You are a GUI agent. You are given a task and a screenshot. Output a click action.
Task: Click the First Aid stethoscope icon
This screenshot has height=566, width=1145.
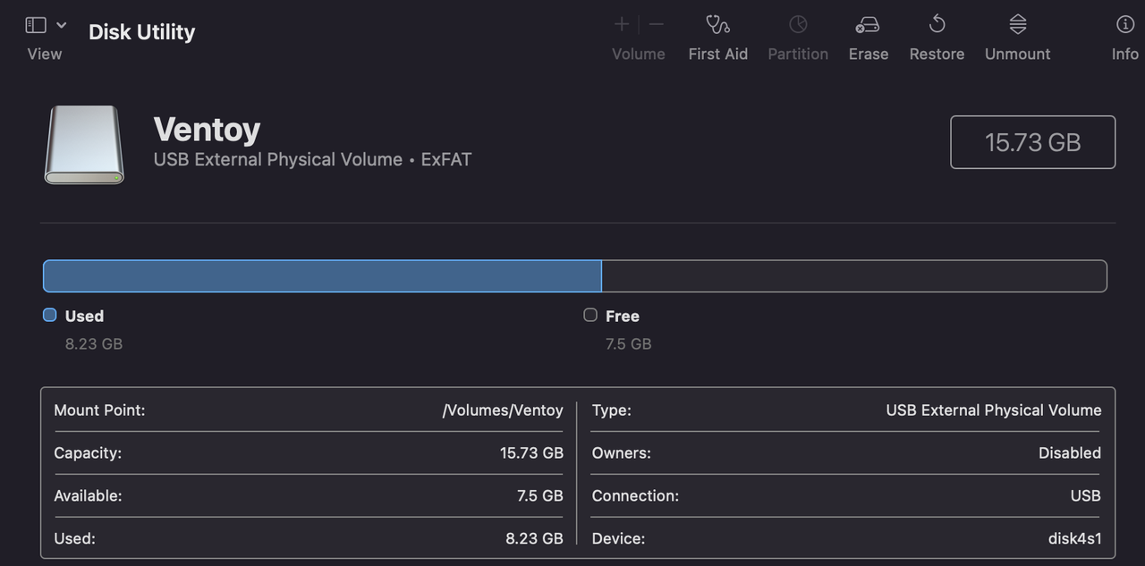717,25
